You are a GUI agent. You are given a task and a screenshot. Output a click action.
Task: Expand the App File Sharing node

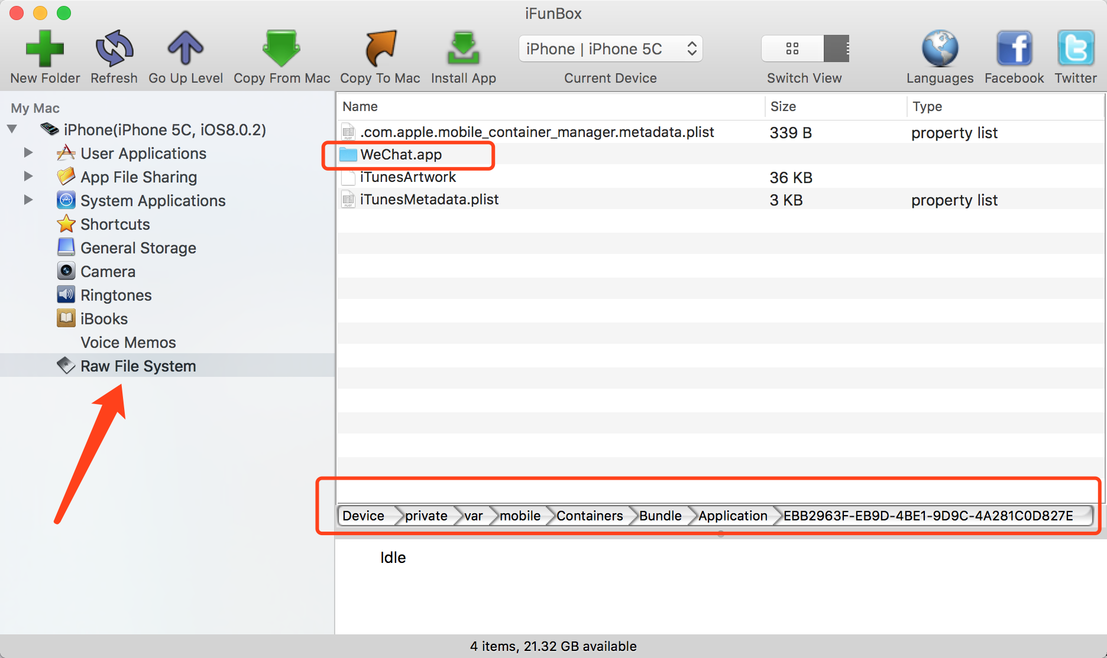point(28,177)
